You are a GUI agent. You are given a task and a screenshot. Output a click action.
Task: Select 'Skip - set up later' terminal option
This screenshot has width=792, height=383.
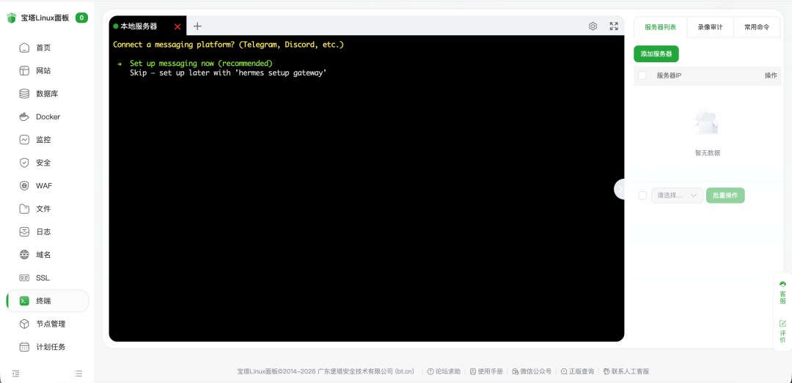pos(228,72)
